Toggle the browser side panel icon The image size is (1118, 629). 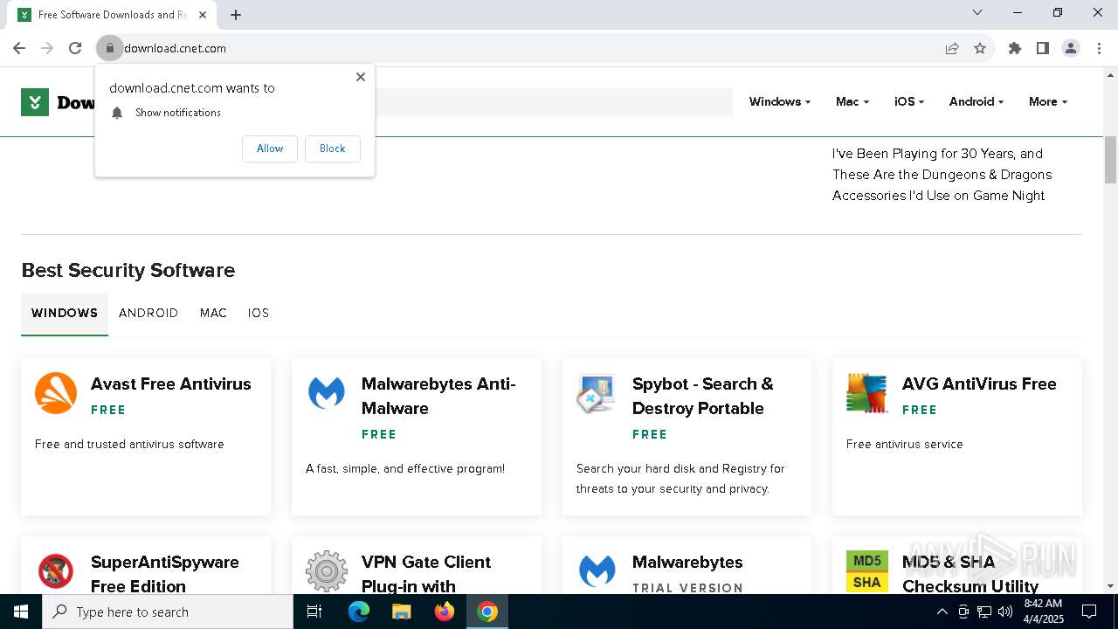point(1043,48)
